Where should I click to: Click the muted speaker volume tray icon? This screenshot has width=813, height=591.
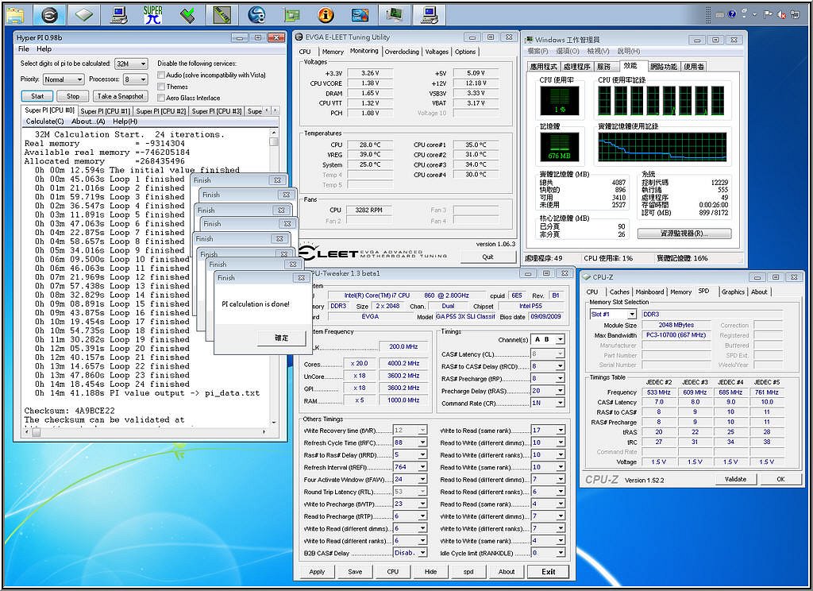tap(781, 14)
